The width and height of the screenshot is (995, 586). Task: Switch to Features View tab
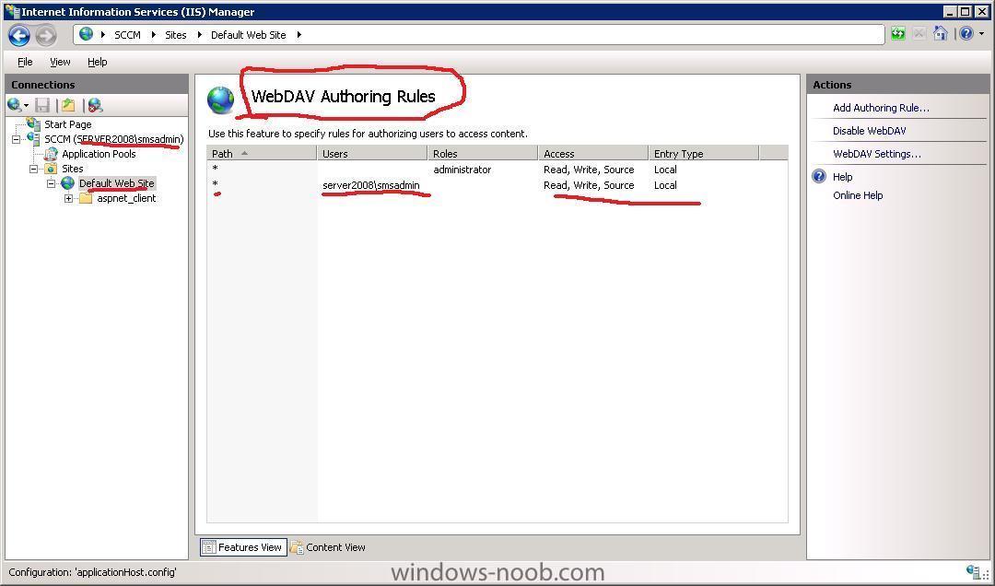pyautogui.click(x=243, y=547)
